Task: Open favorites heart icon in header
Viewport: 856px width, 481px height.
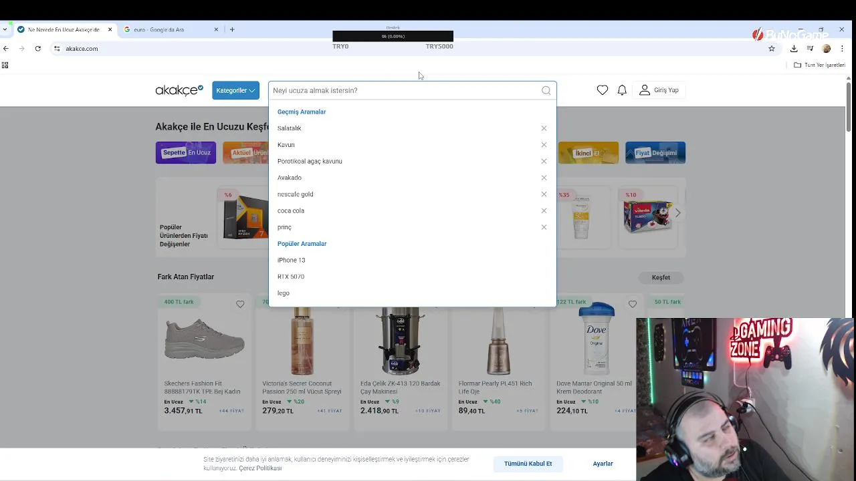Action: 603,90
